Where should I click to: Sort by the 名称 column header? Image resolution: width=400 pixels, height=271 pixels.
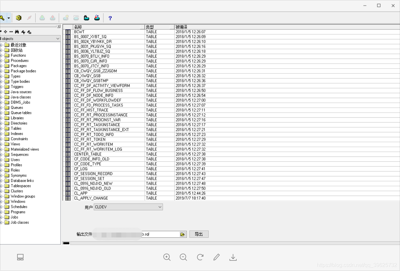[x=109, y=27]
